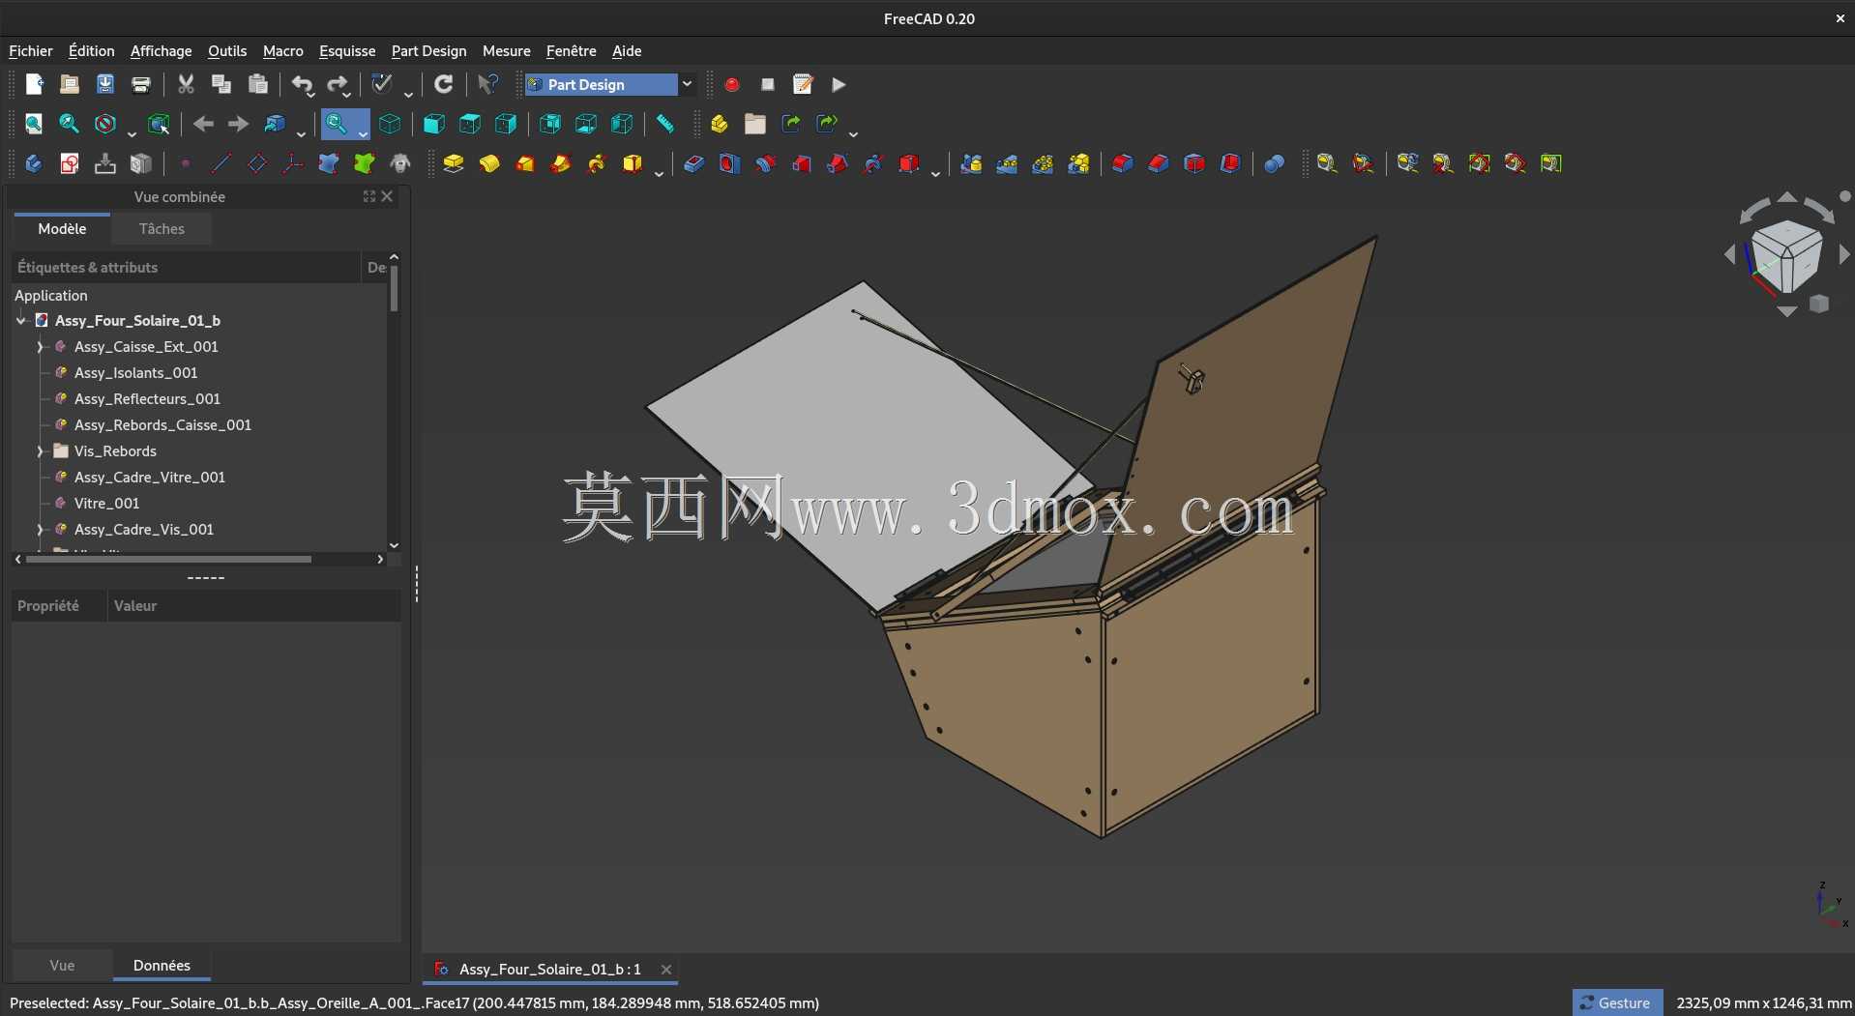Switch to the Vue property tab
1855x1016 pixels.
(x=62, y=965)
